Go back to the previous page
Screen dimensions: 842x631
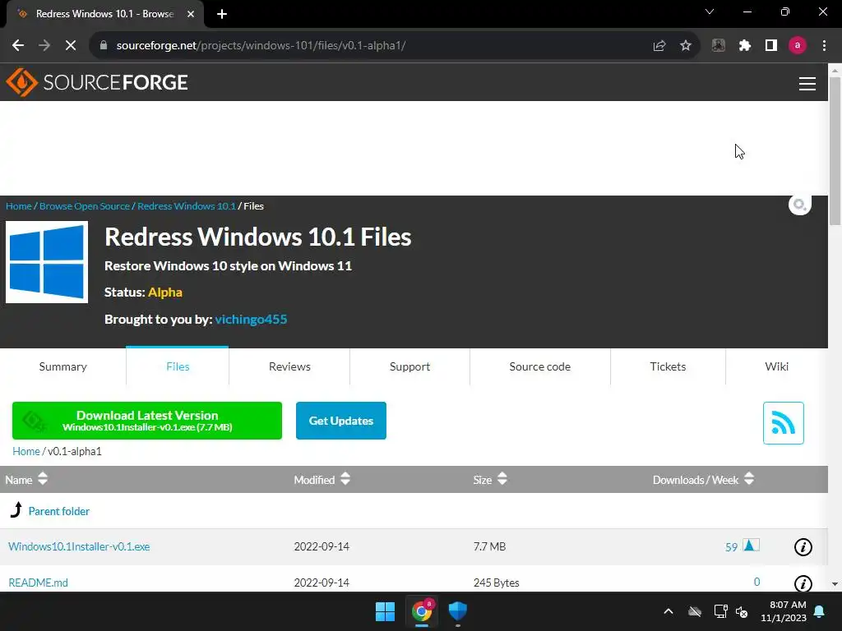pos(18,46)
